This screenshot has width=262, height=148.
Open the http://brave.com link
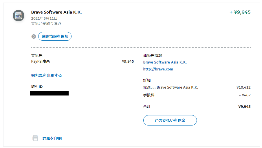coord(158,69)
